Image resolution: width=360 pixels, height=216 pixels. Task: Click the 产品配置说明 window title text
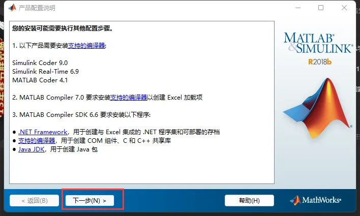tap(37, 8)
